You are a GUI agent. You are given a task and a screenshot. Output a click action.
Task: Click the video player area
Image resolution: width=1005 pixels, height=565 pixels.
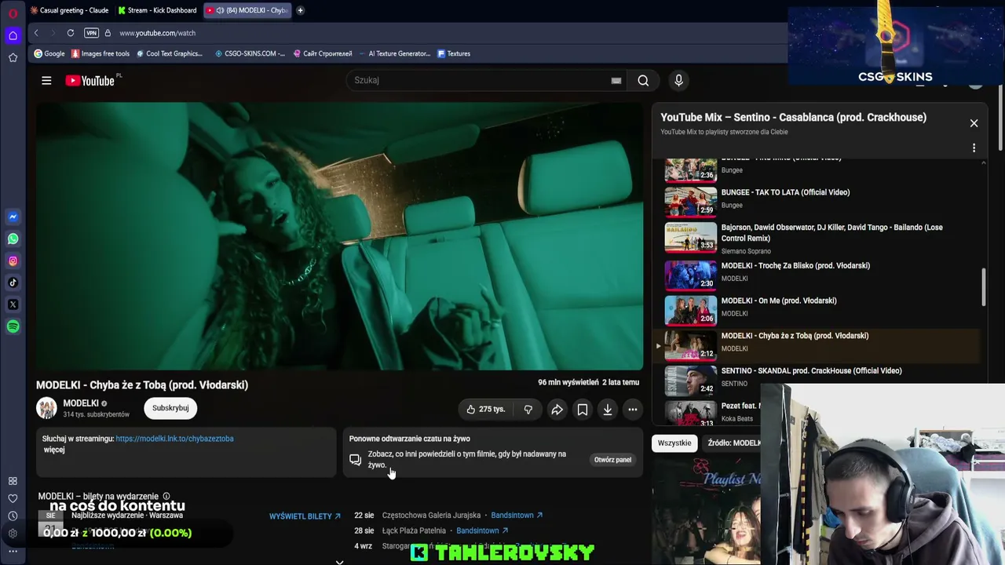pyautogui.click(x=339, y=235)
